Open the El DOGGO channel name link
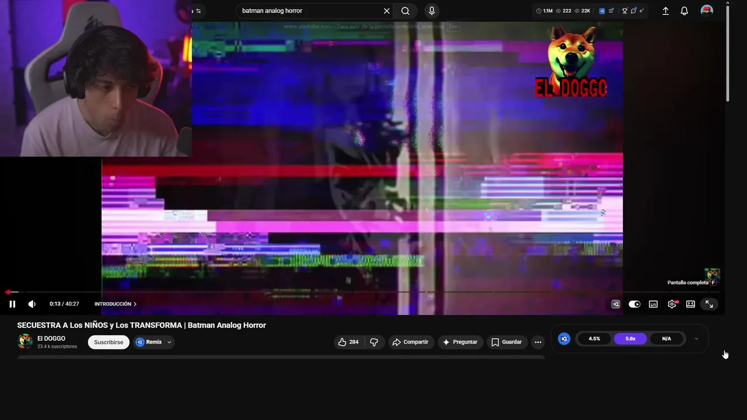747x420 pixels. (51, 338)
